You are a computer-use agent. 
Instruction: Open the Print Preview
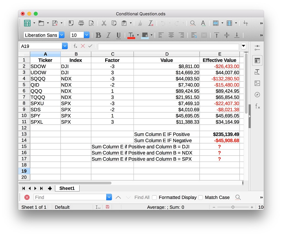(x=92, y=23)
